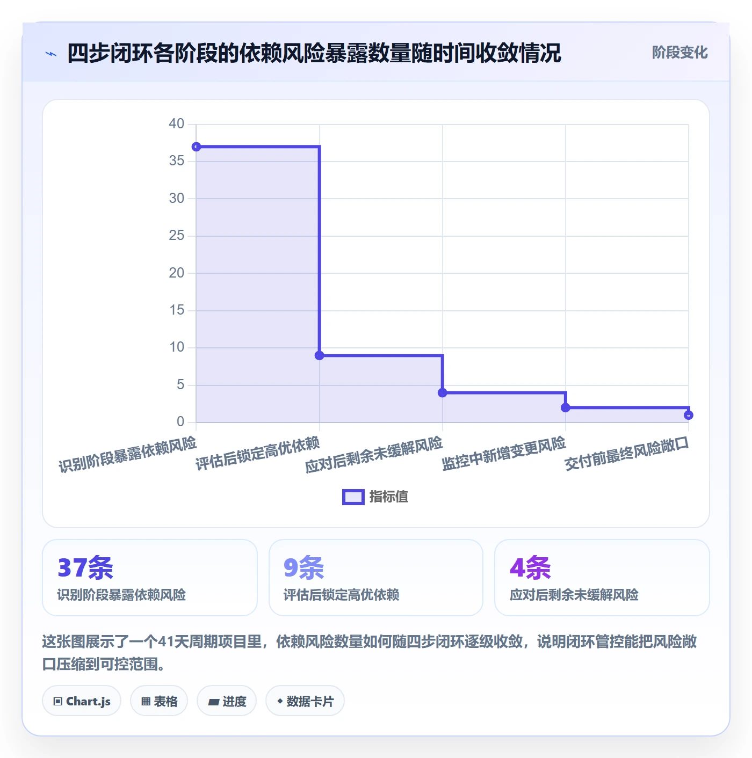Select the Chart.js tag chip
The image size is (752, 758).
click(82, 701)
